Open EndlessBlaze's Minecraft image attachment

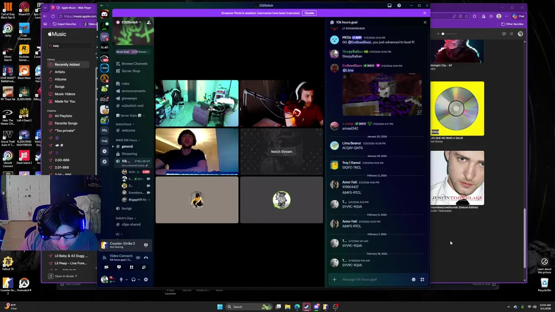point(382,95)
